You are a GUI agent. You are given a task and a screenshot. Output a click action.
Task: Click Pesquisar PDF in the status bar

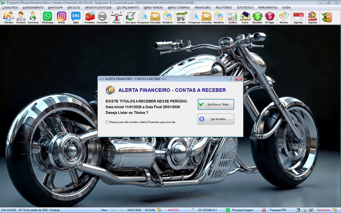(x=278, y=210)
